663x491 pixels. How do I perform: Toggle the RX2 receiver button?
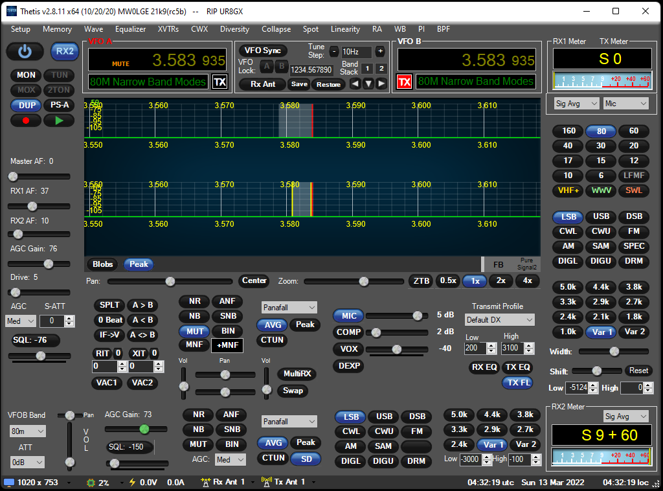(x=65, y=51)
